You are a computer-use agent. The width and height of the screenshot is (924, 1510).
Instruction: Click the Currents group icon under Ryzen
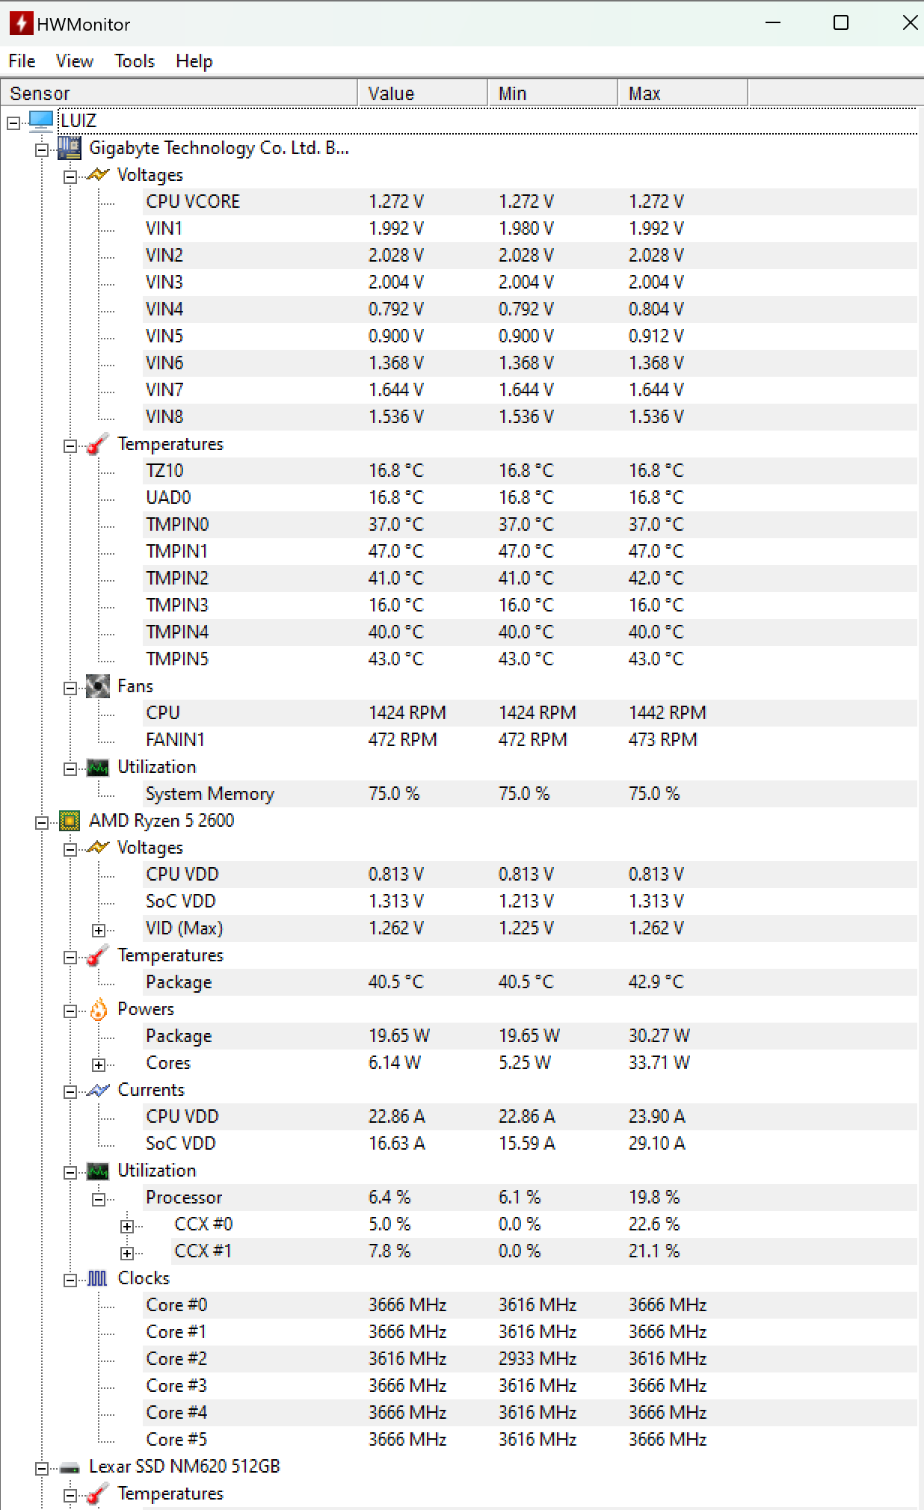pyautogui.click(x=98, y=1090)
